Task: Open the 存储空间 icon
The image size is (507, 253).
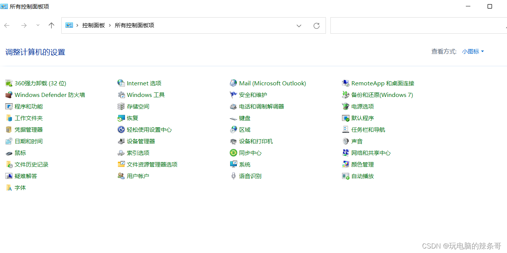Action: 121,106
